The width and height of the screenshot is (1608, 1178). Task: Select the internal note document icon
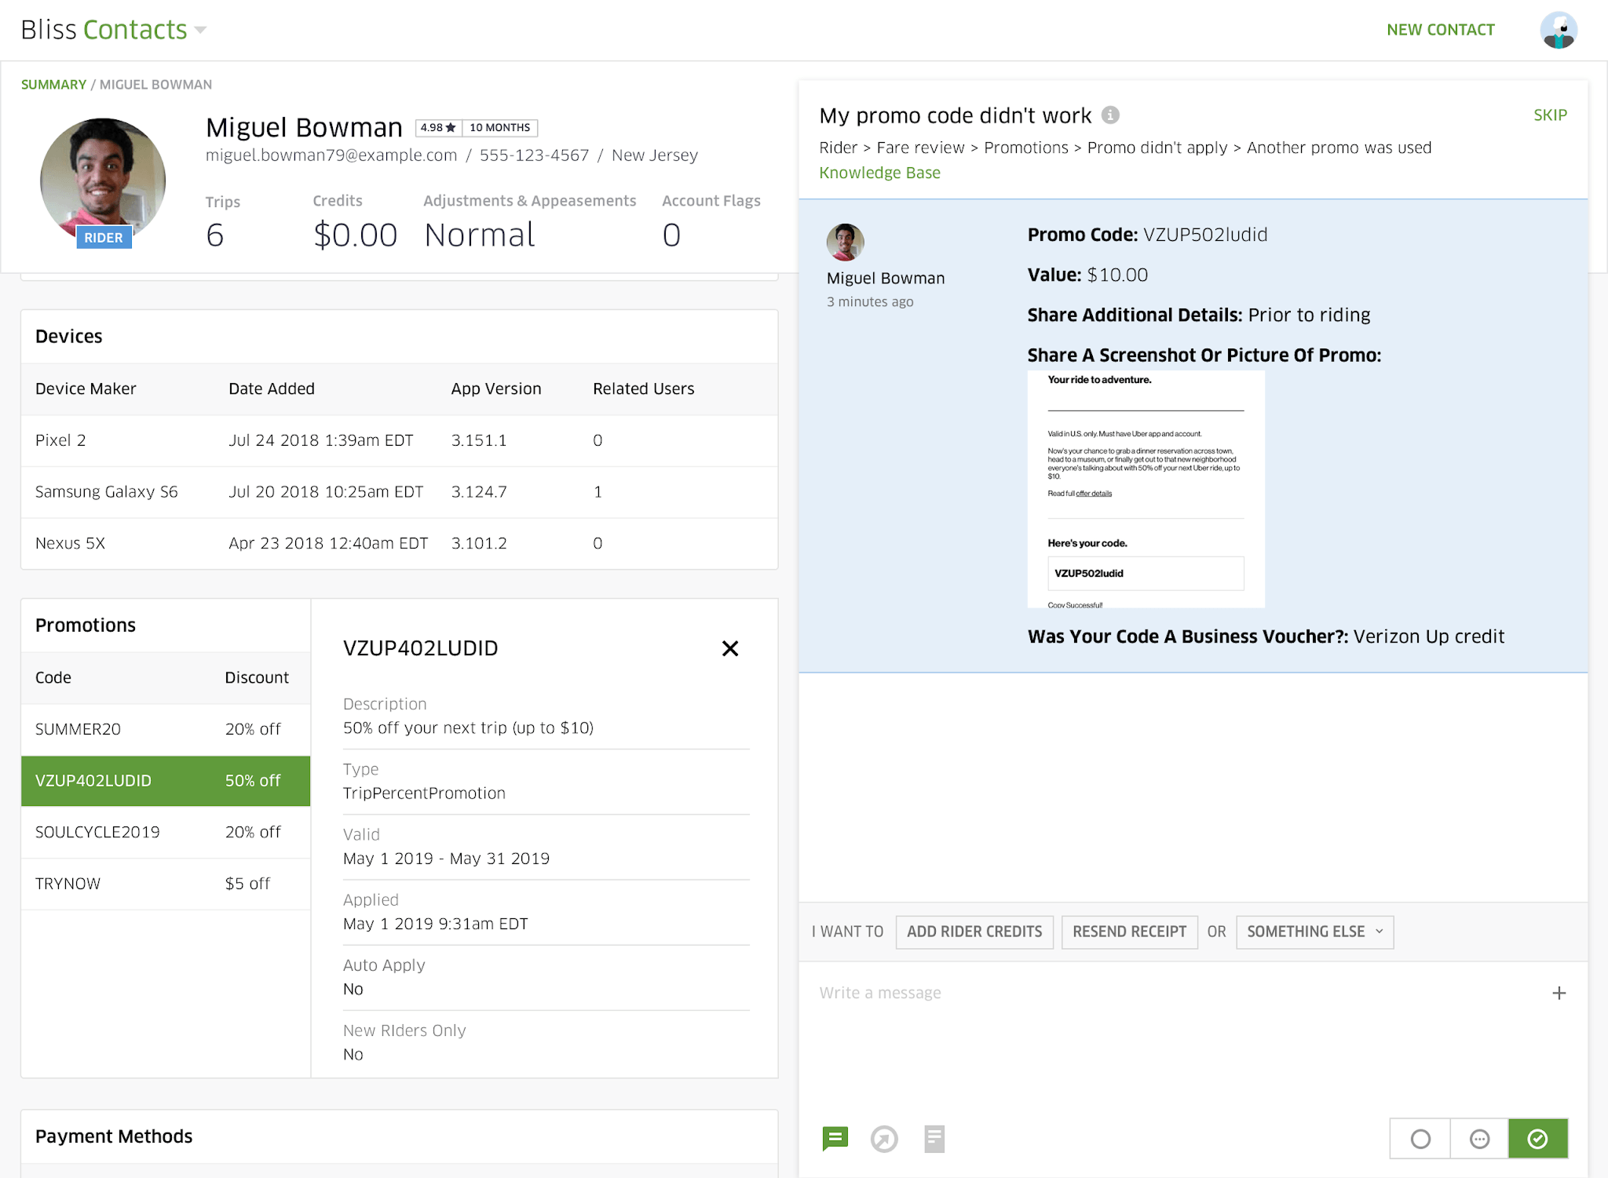(934, 1138)
